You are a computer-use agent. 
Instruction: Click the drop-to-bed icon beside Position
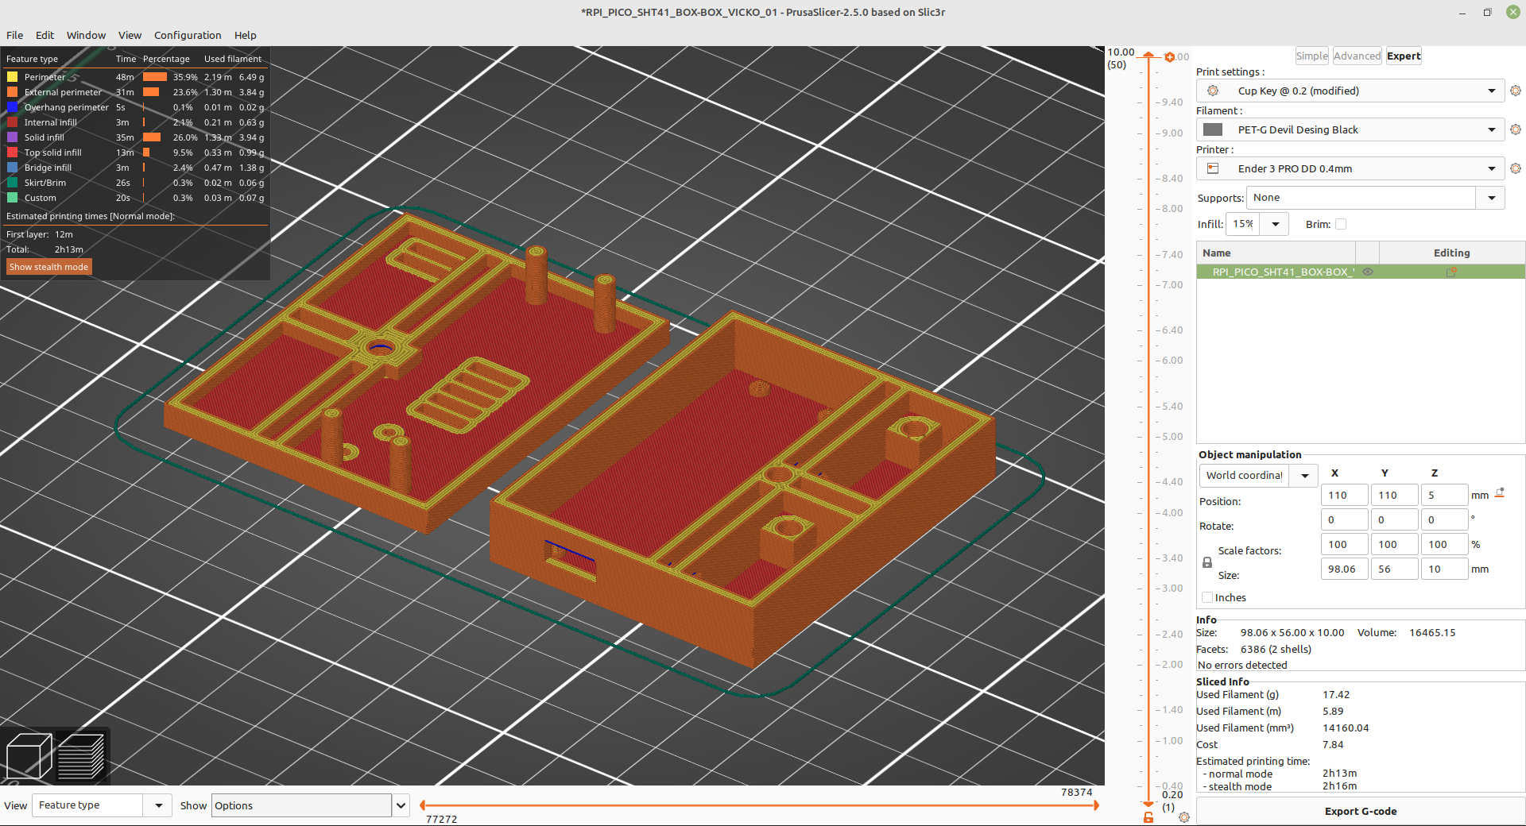pos(1500,493)
